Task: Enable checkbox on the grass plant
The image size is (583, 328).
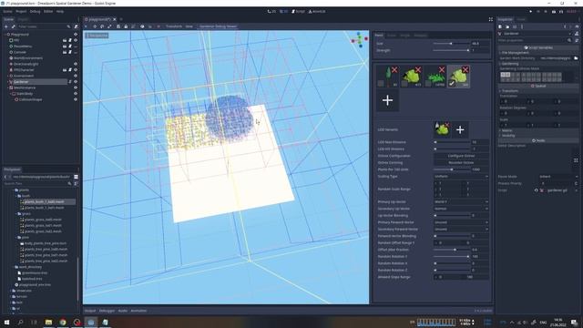Action: coord(428,84)
